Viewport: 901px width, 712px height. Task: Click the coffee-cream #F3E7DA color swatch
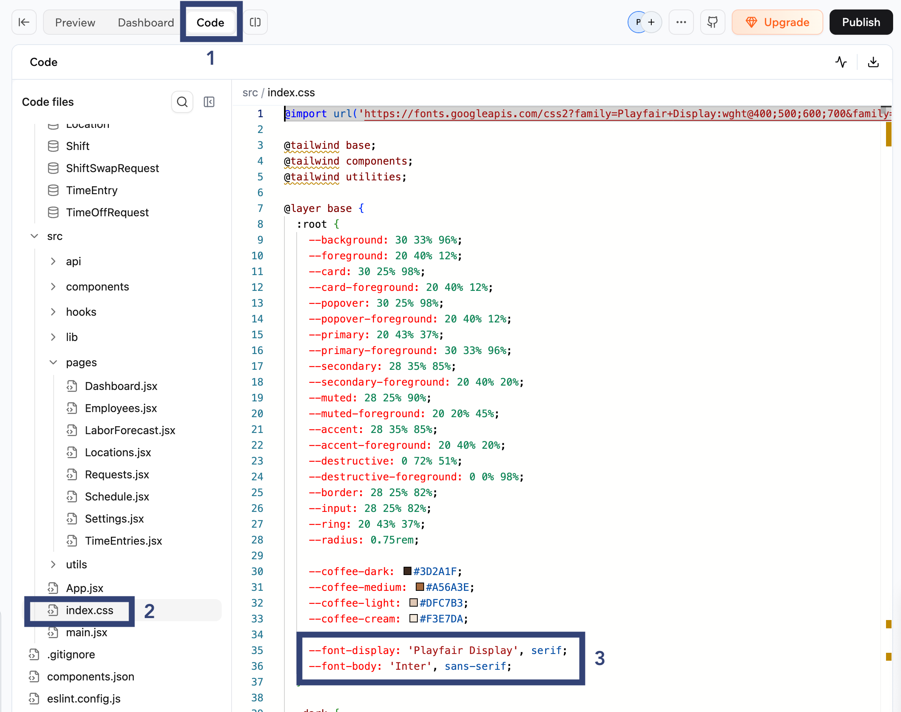414,618
